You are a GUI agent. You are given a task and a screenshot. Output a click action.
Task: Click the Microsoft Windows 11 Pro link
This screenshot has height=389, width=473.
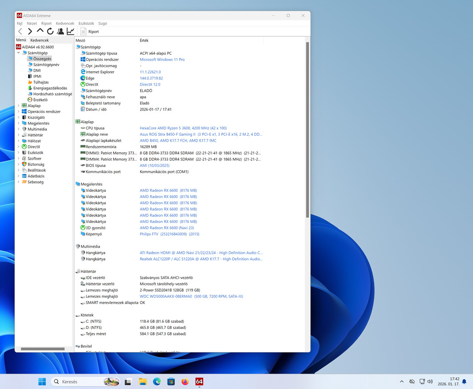(162, 60)
